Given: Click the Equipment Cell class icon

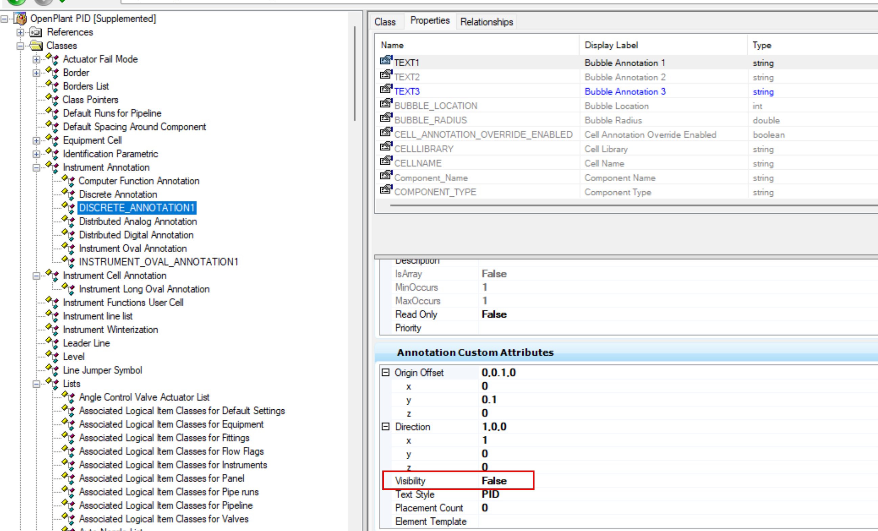Looking at the screenshot, I should [x=52, y=140].
